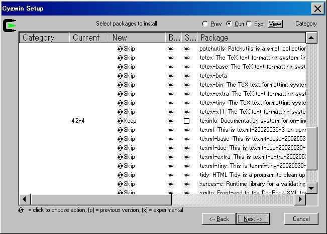The width and height of the screenshot is (327, 234).
Task: Click the B... column header
Action: (173, 38)
